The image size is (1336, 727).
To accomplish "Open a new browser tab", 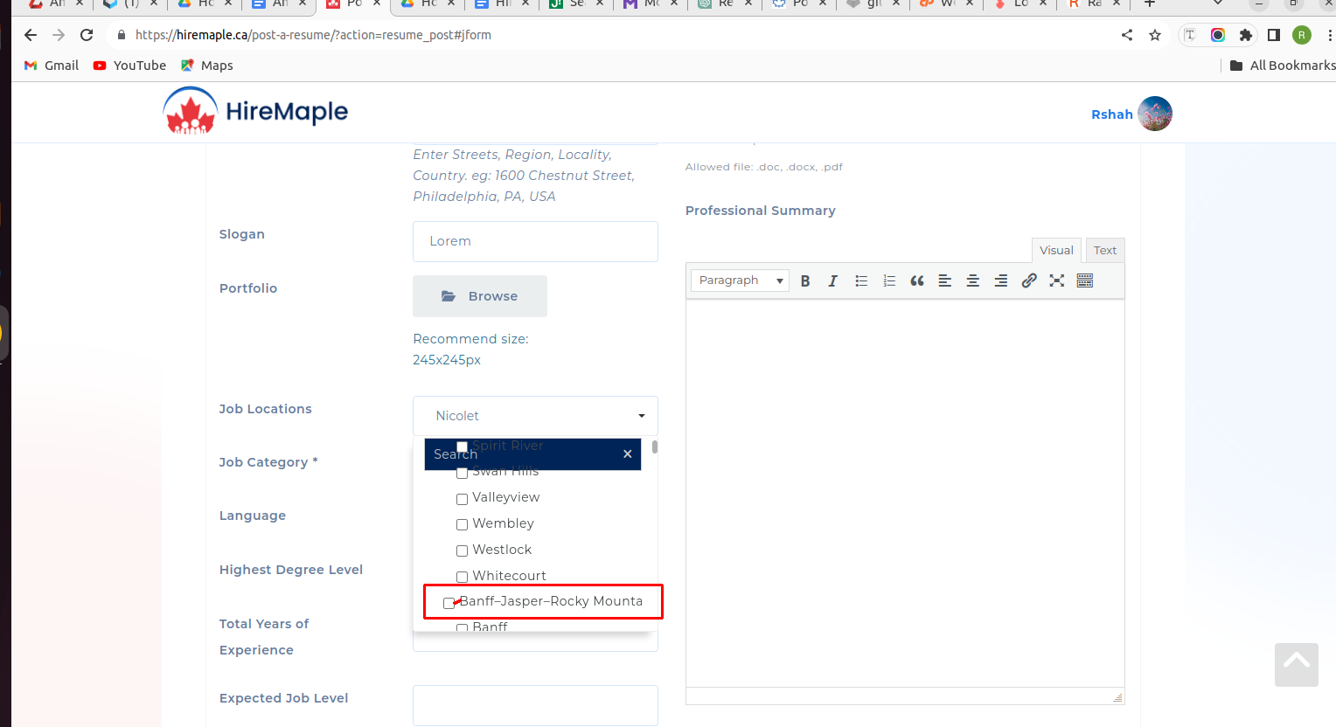I will [1150, 3].
